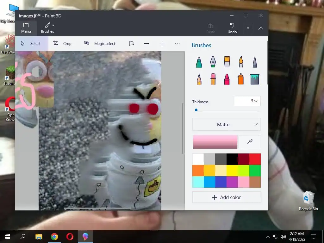This screenshot has width=324, height=243.
Task: Open the notification center icon
Action: pyautogui.click(x=314, y=237)
